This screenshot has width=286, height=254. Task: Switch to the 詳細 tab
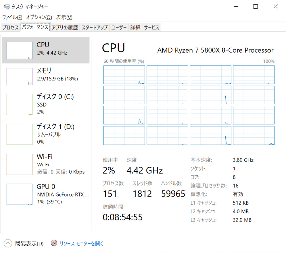click(135, 28)
